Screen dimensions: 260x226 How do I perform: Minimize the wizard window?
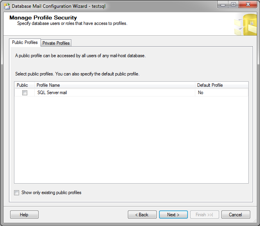223,4
